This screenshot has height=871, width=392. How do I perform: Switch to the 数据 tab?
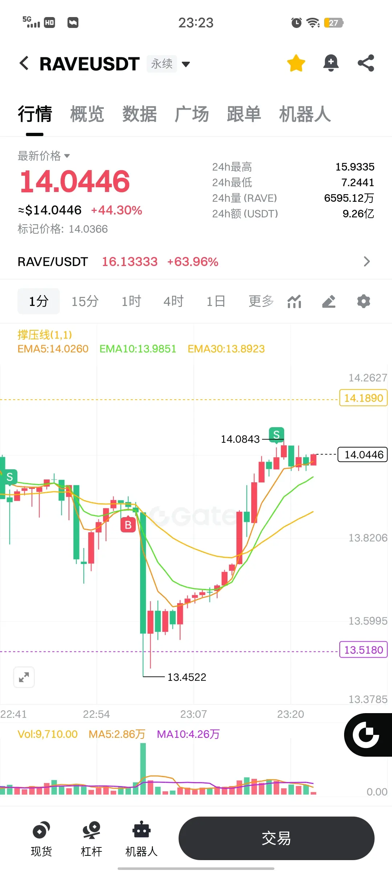(140, 114)
